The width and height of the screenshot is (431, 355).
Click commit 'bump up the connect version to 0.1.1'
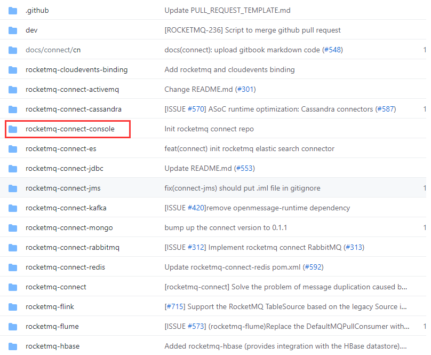tap(226, 227)
